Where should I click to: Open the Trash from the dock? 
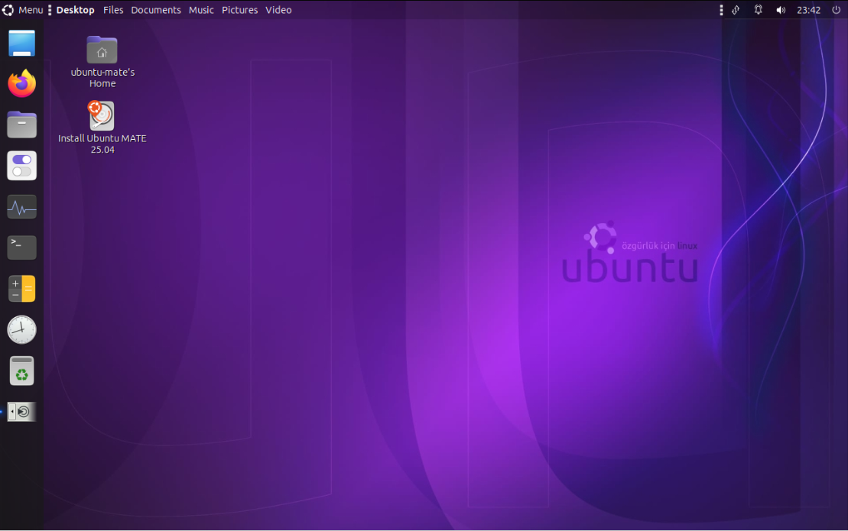tap(21, 371)
